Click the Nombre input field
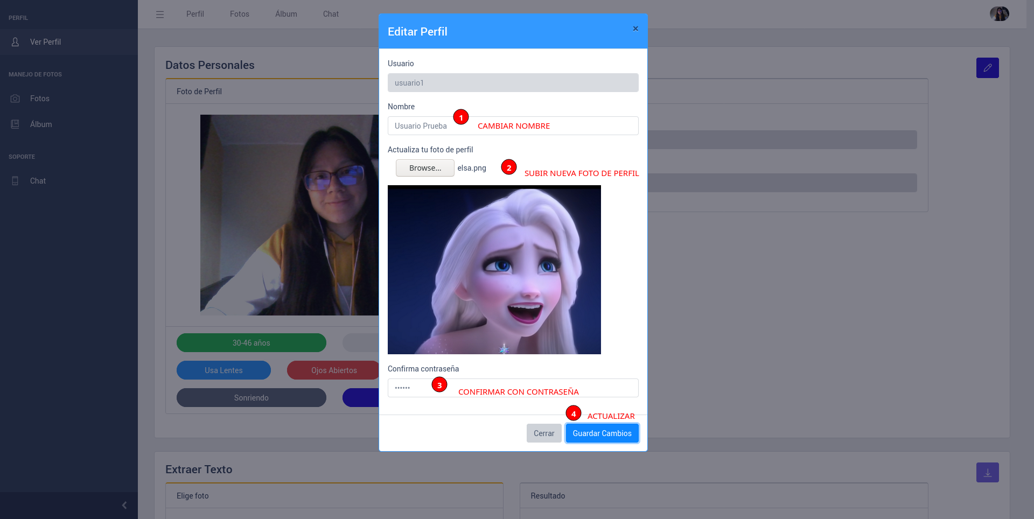1034x519 pixels. [513, 126]
